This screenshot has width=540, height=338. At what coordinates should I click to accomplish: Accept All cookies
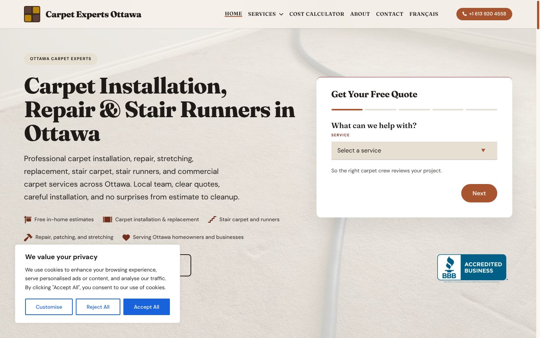coord(147,307)
